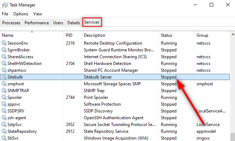Select the SharedAccess service name
Image resolution: width=235 pixels, height=141 pixels.
click(20, 57)
